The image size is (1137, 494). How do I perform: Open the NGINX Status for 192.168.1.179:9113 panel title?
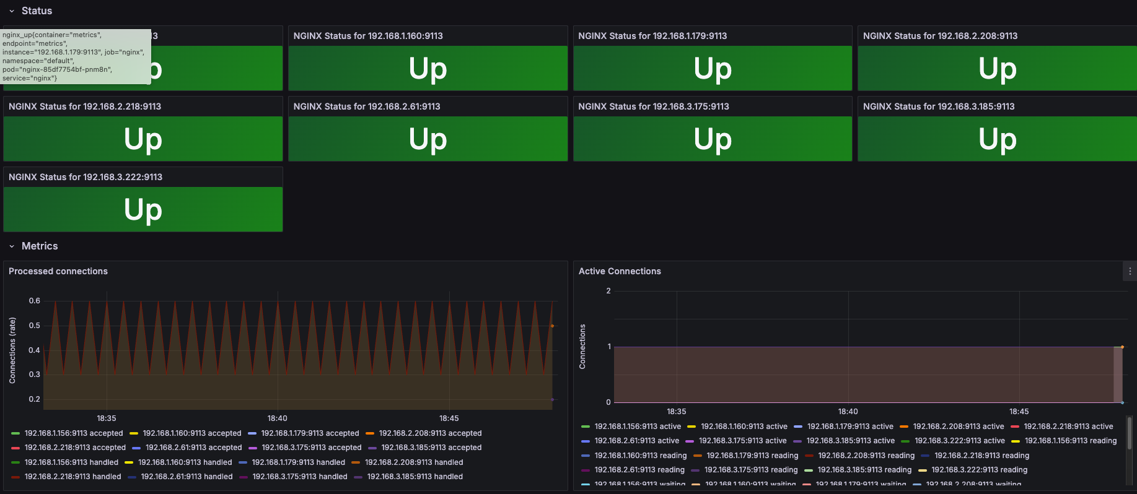pyautogui.click(x=652, y=36)
